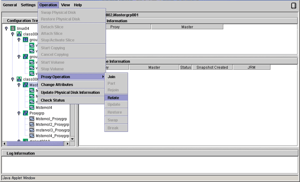This screenshot has height=182, width=300.
Task: Select the Mstervol_Proxygrp volume icon
Action: pyautogui.click(x=32, y=118)
